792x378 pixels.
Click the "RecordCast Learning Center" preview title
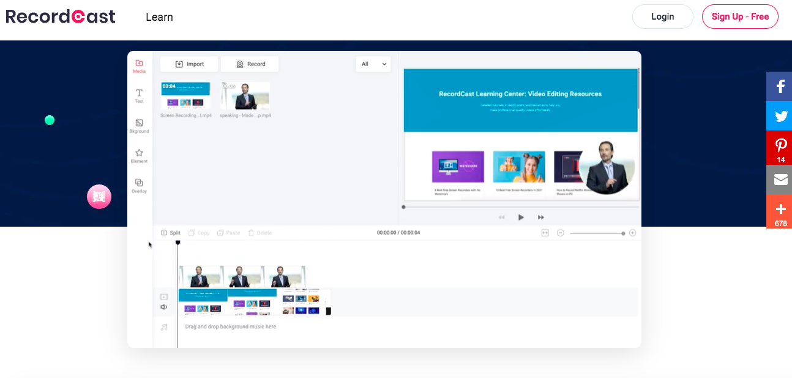pyautogui.click(x=520, y=94)
